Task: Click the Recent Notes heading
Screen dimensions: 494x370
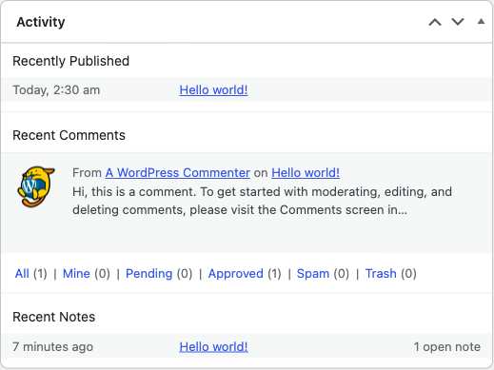Action: tap(54, 317)
